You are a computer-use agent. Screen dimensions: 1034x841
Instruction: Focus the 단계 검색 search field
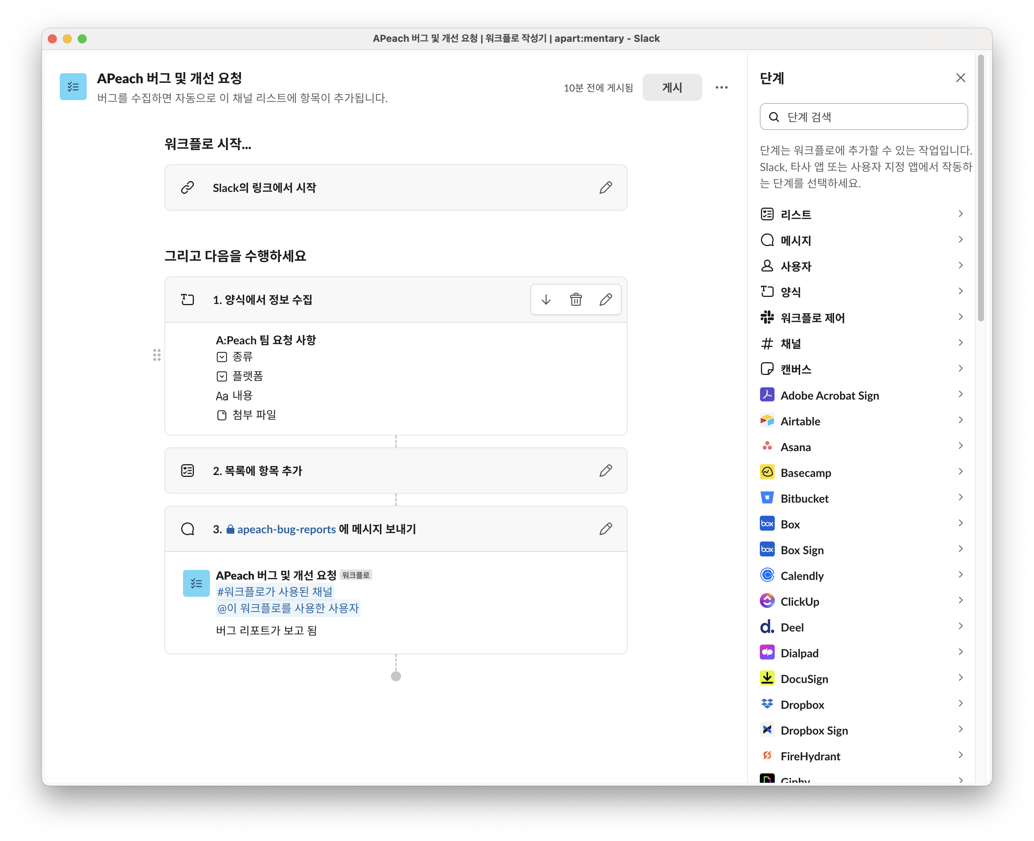point(863,117)
